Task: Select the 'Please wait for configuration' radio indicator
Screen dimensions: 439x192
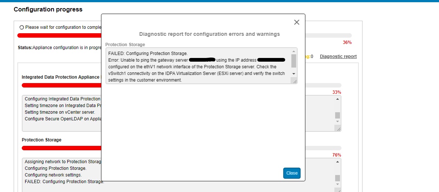Action: coord(21,27)
